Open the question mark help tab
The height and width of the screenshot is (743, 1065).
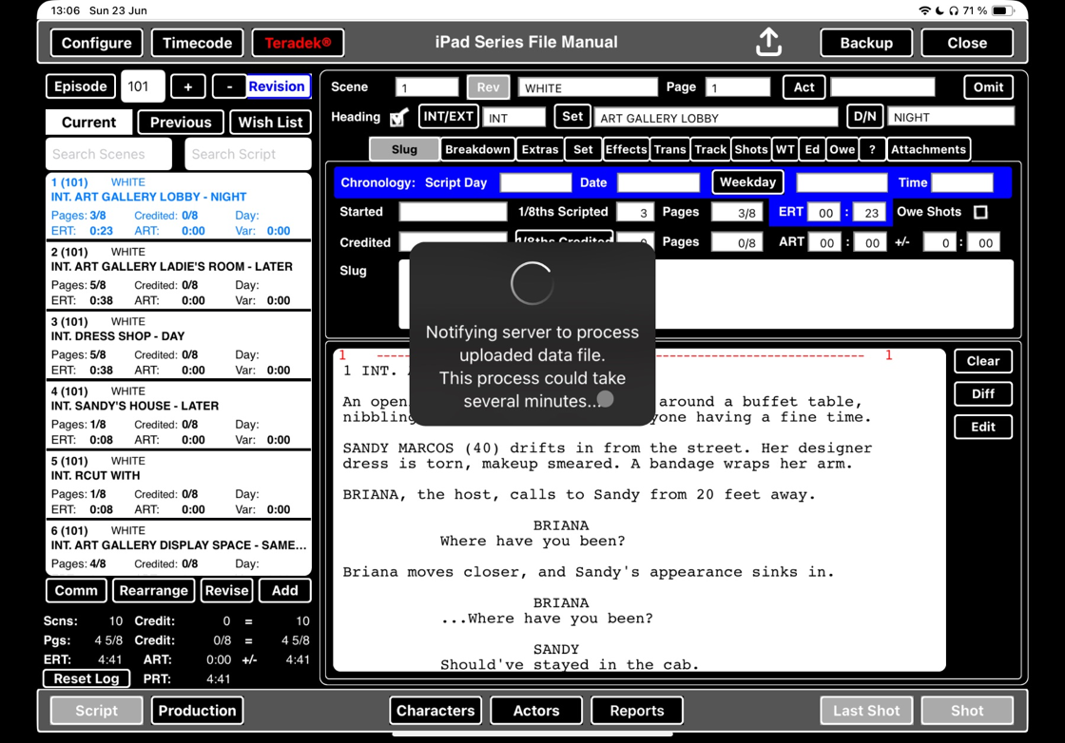(x=872, y=149)
